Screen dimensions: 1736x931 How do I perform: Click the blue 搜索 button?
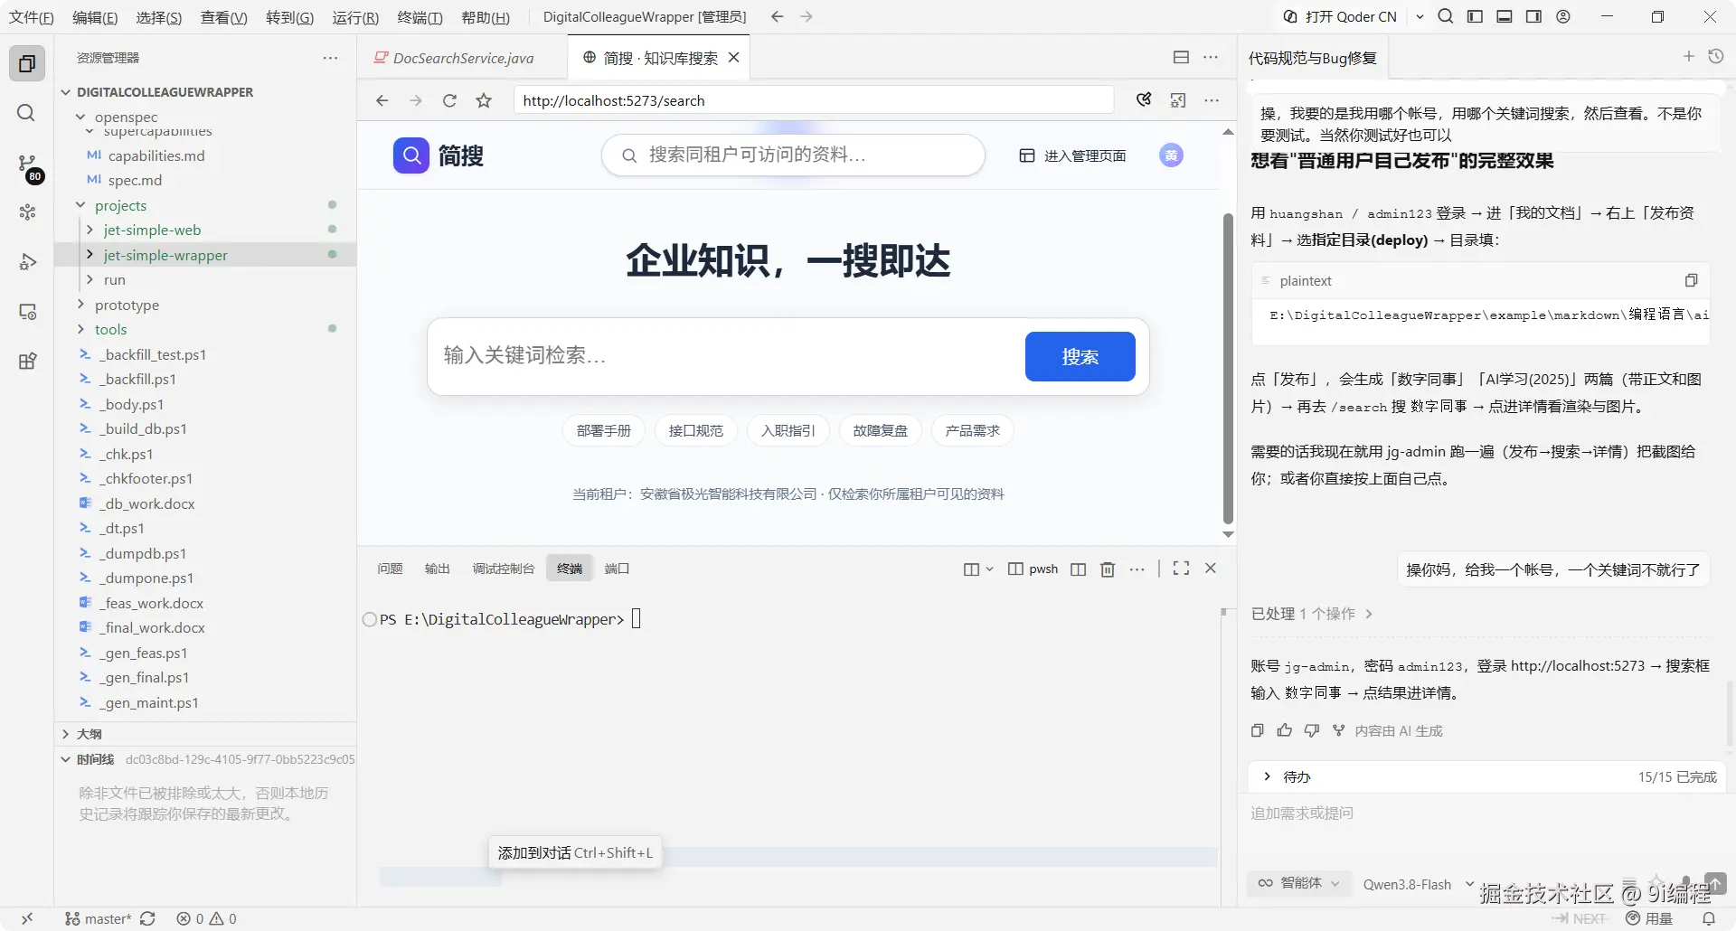click(x=1080, y=356)
